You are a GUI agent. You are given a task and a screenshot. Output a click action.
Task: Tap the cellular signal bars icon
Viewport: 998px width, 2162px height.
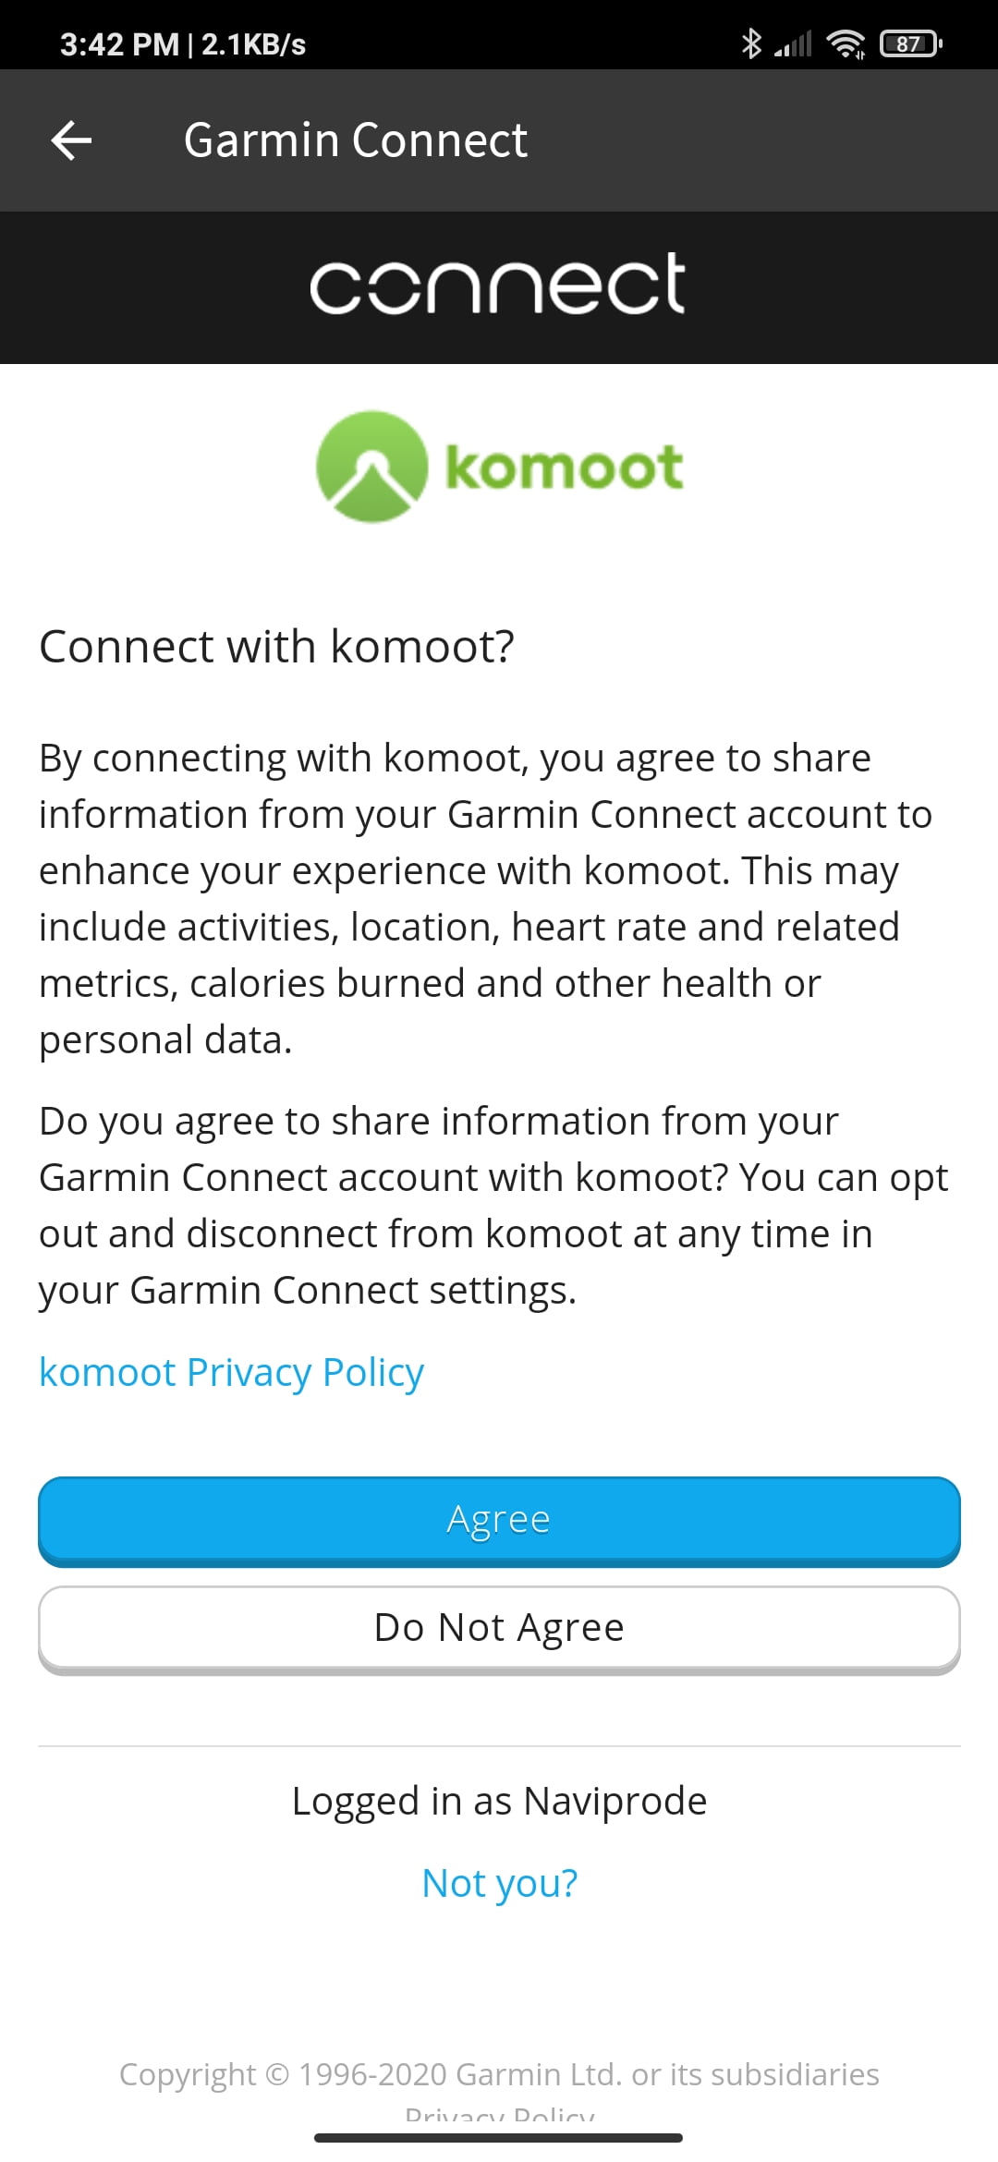[793, 43]
